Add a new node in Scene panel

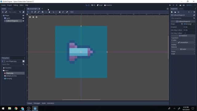[3, 12]
